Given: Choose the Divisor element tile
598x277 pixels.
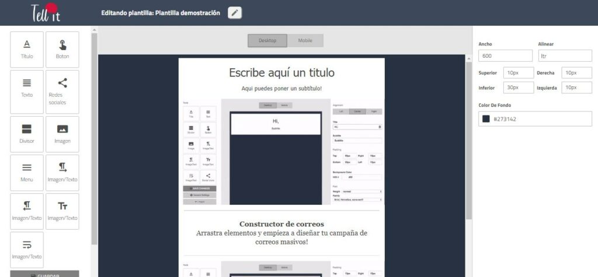Looking at the screenshot, I should click(27, 134).
